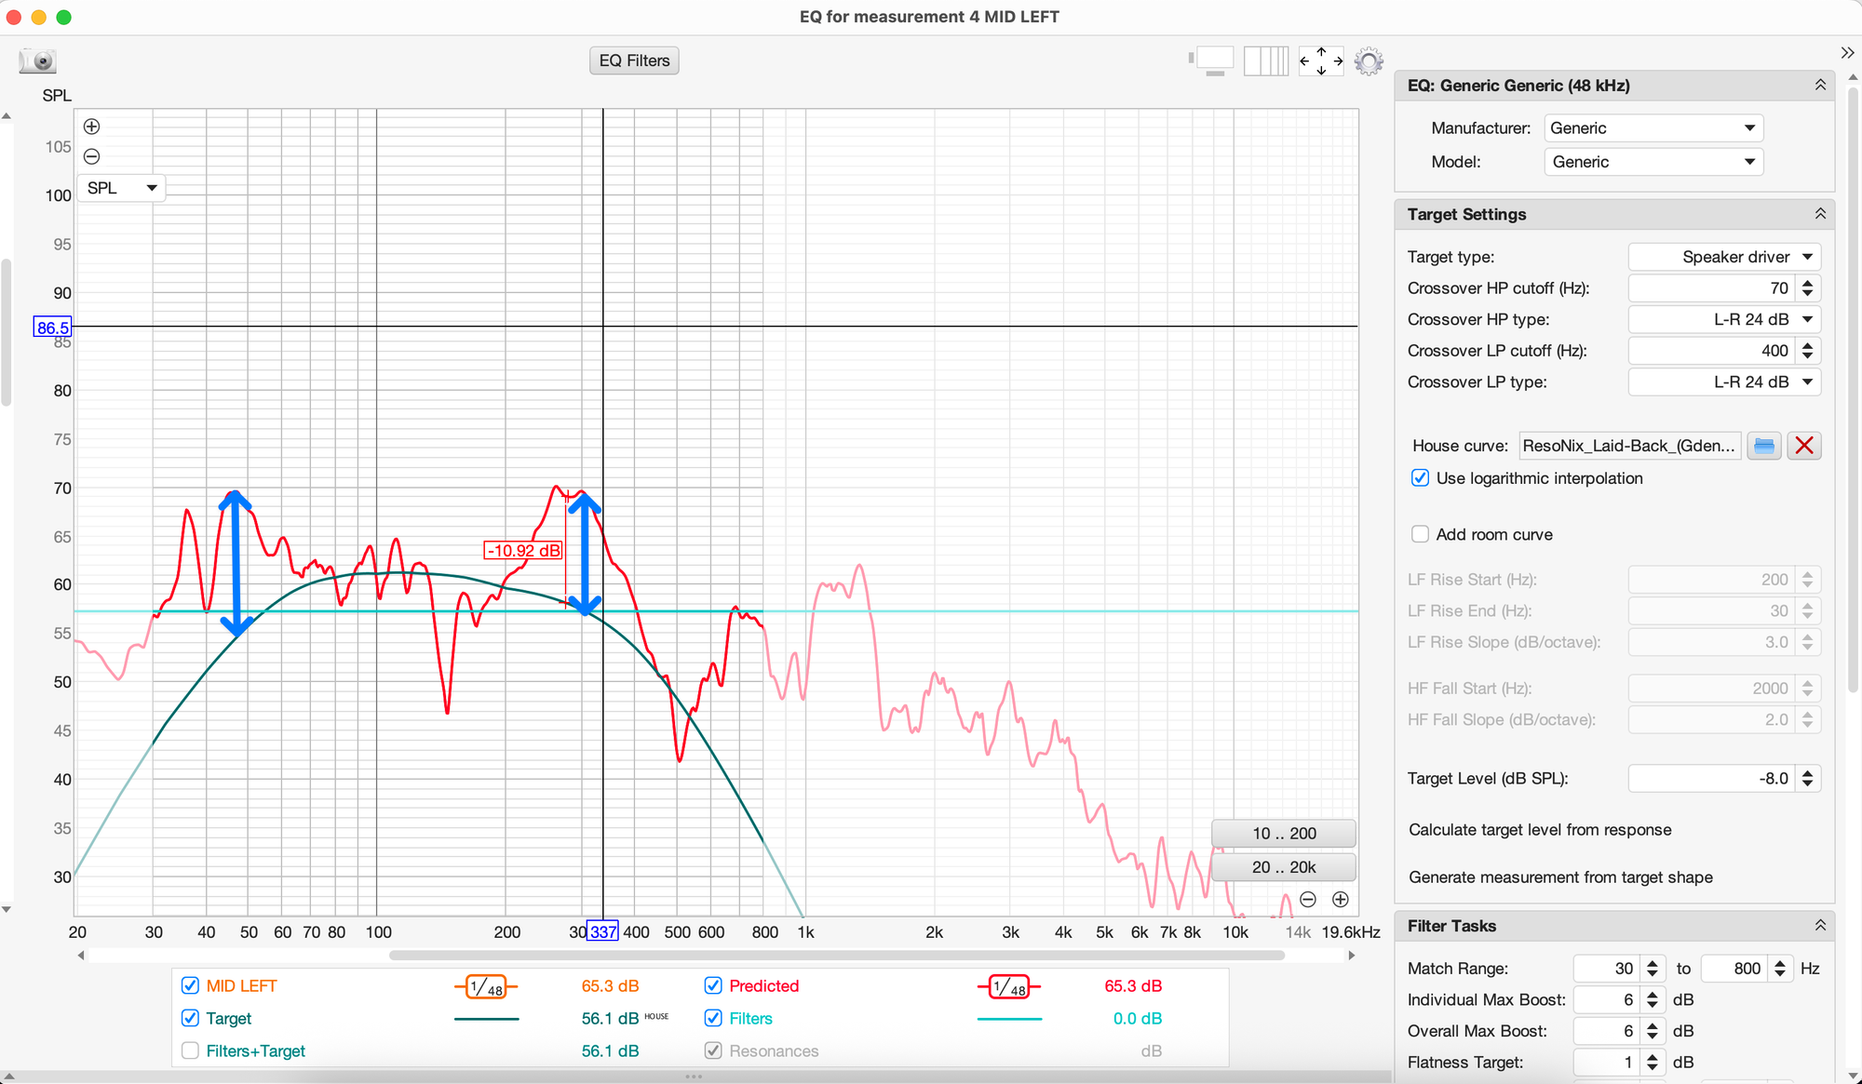Collapse the Target Settings panel

tap(1819, 214)
